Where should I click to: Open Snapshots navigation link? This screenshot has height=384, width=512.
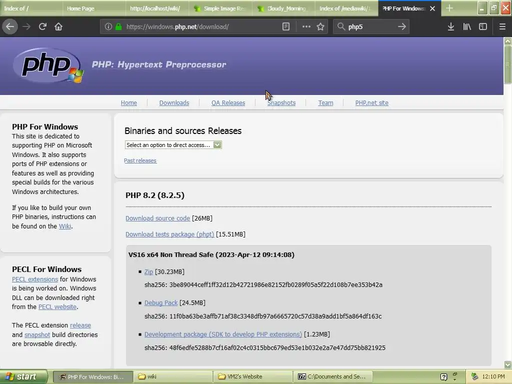tap(281, 103)
